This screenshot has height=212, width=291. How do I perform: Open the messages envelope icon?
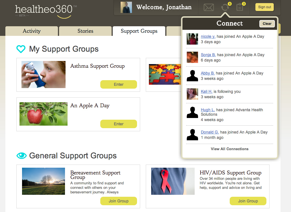pos(209,7)
